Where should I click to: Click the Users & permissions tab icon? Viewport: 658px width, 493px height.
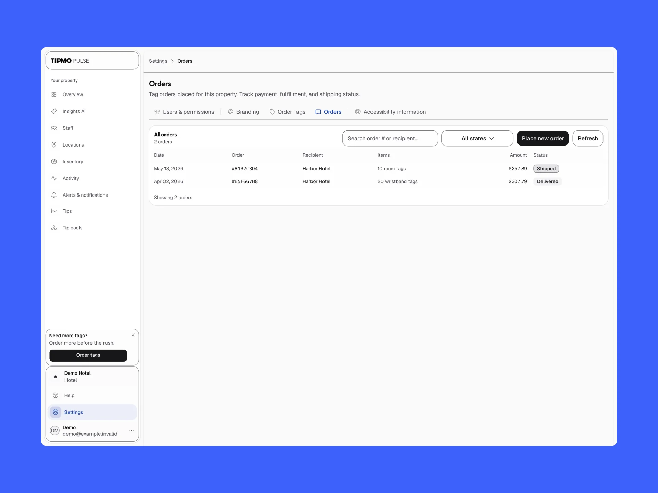157,112
